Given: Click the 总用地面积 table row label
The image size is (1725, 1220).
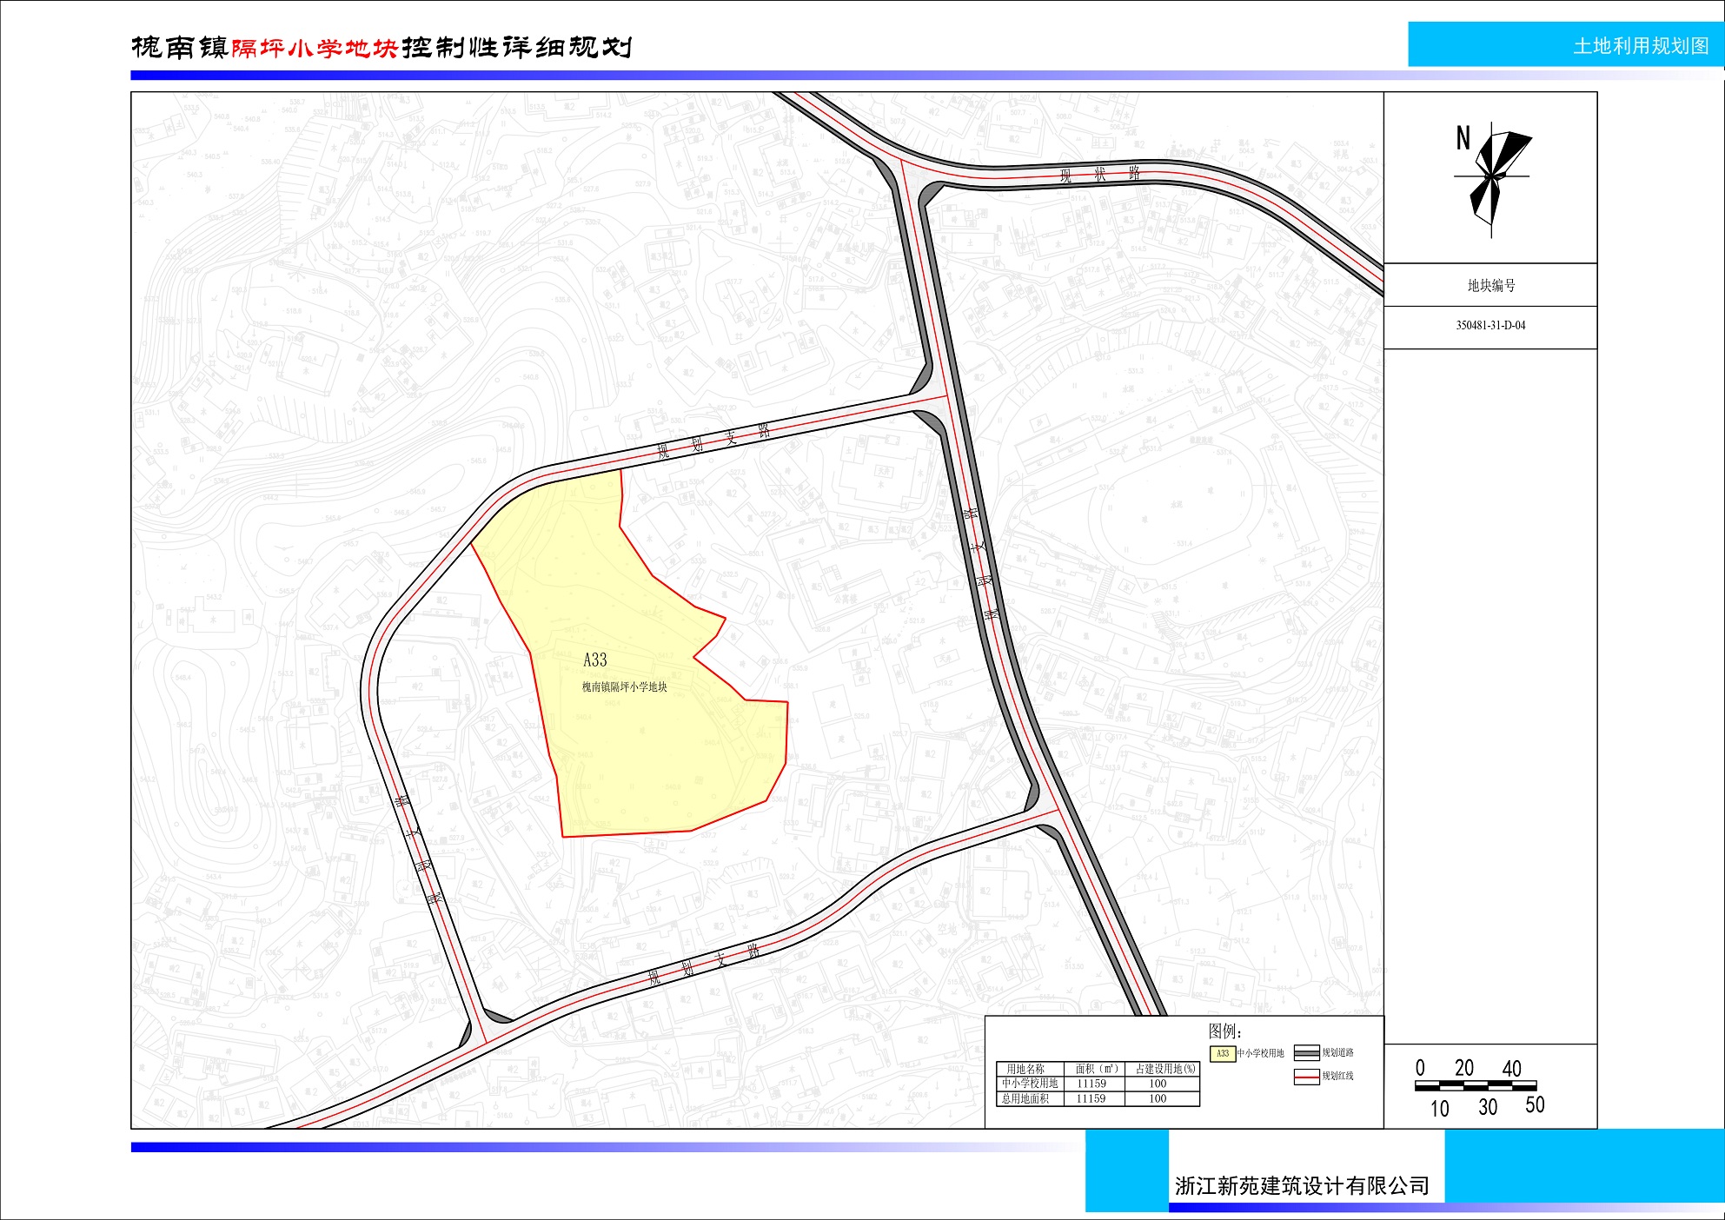Looking at the screenshot, I should [x=1025, y=1099].
